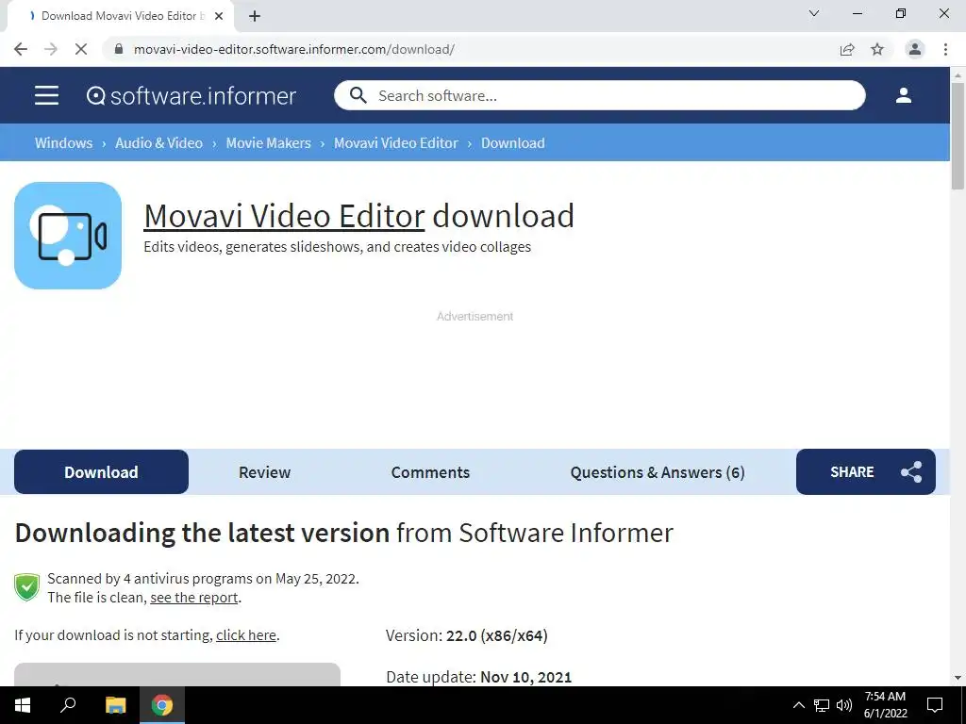Open Questions & Answers (6) tab

click(x=658, y=472)
